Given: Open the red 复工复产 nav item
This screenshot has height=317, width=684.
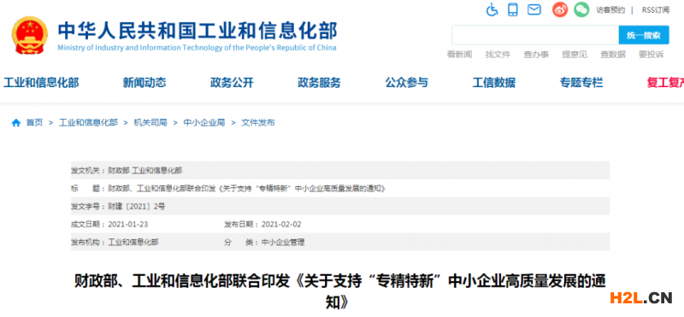Looking at the screenshot, I should point(665,82).
